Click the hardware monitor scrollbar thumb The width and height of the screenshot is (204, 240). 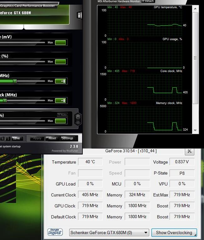click(x=195, y=58)
